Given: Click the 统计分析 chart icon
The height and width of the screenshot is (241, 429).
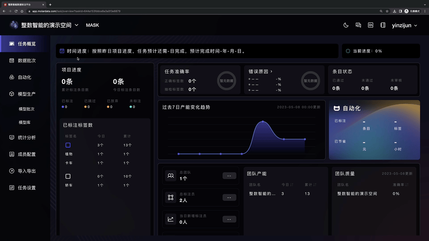Looking at the screenshot, I should tap(12, 137).
